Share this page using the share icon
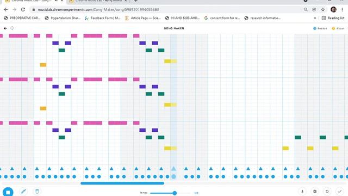Viewport: 348px width, 196px height. [x=314, y=10]
